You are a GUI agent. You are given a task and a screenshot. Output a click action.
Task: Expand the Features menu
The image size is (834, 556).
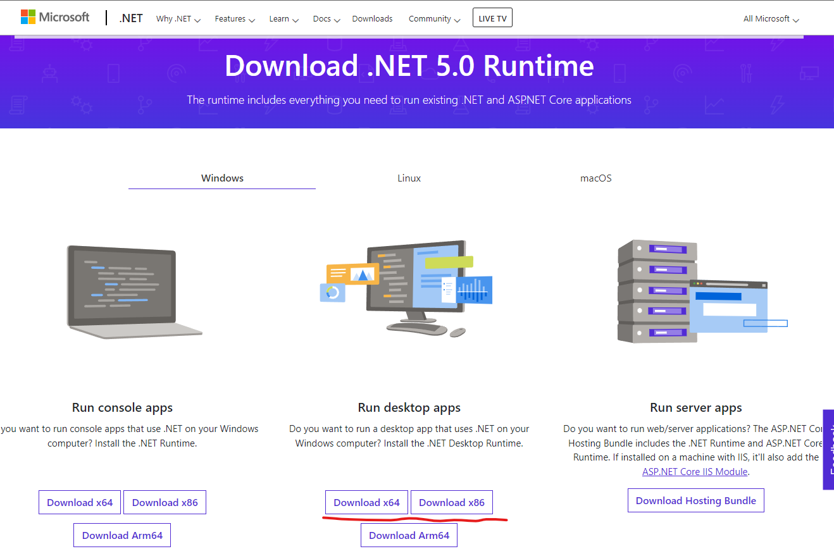[235, 19]
